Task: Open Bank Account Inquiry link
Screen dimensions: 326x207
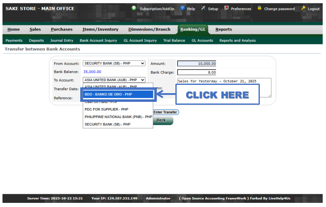Action: point(98,41)
